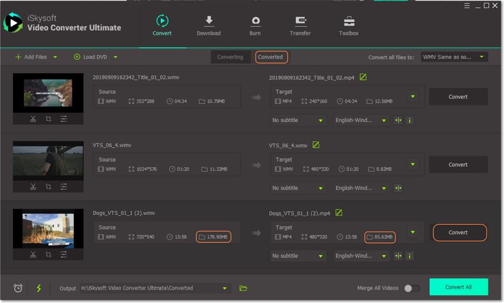This screenshot has width=504, height=303.
Task: Click the info icon for Dogs video
Action: (x=409, y=256)
